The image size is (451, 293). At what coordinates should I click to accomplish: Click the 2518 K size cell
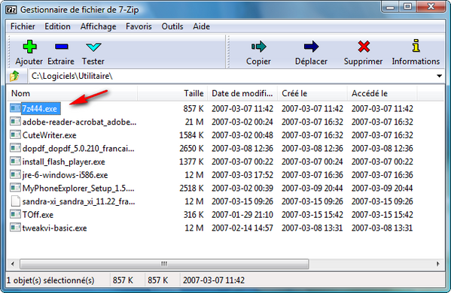point(191,189)
